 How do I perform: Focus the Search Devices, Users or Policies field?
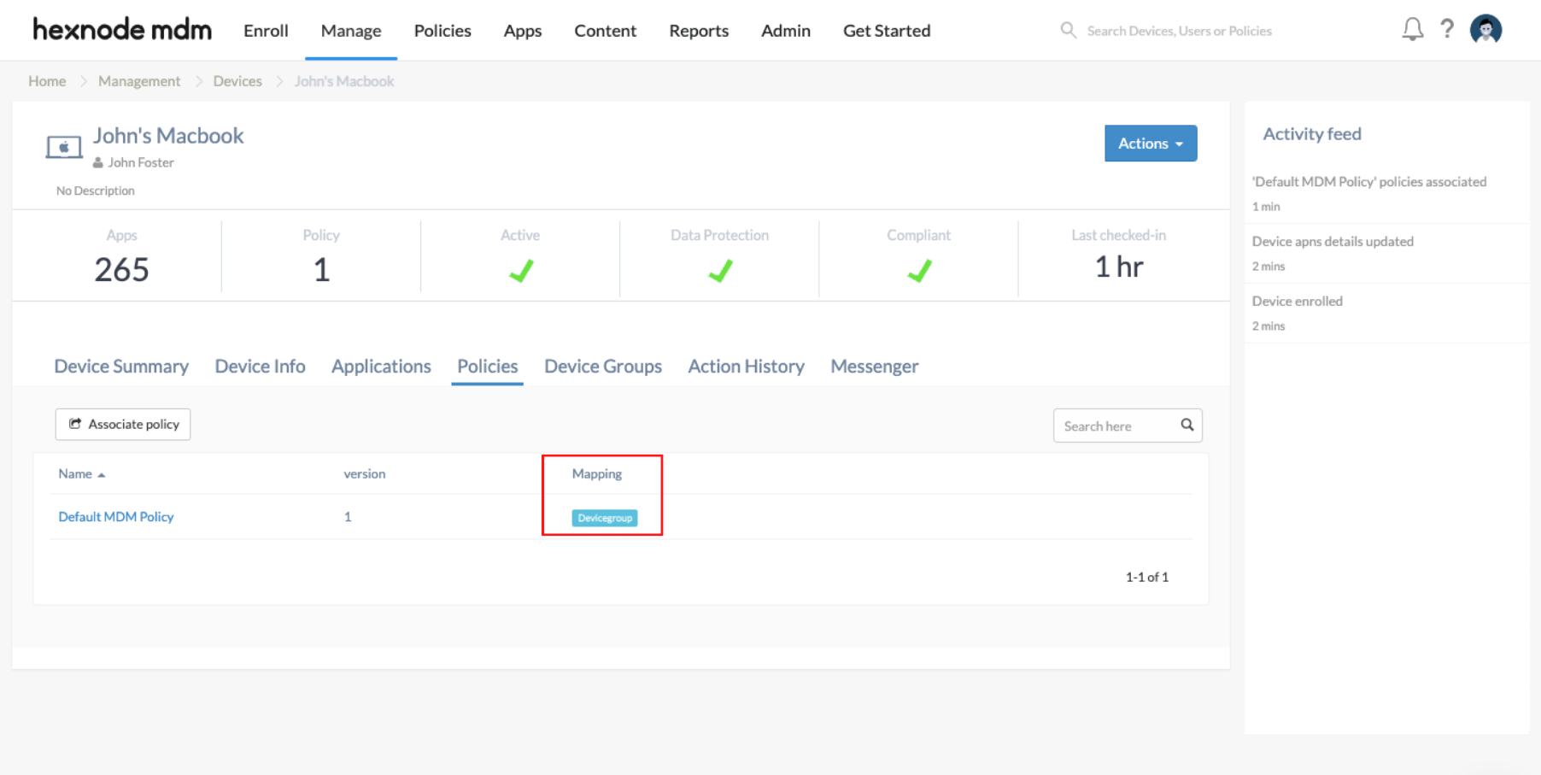(x=1179, y=31)
